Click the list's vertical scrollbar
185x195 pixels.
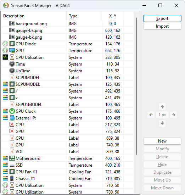pyautogui.click(x=136, y=86)
